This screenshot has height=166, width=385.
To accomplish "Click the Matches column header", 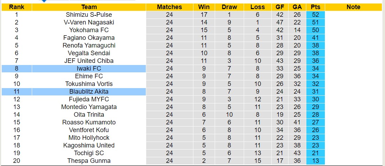I will 169,7.
